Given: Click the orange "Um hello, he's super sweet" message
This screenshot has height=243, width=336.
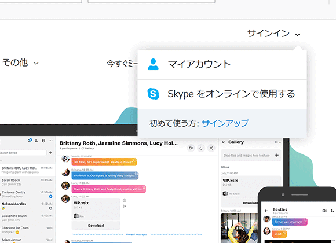Looking at the screenshot, I should pos(104,162).
